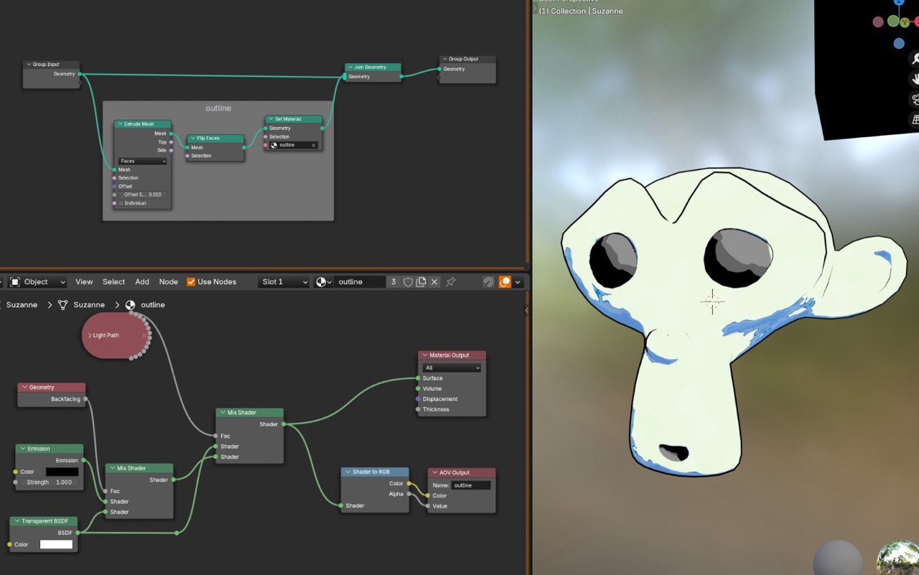
Task: Toggle Individual checkbox in Extrude Mesh node
Action: pos(121,203)
